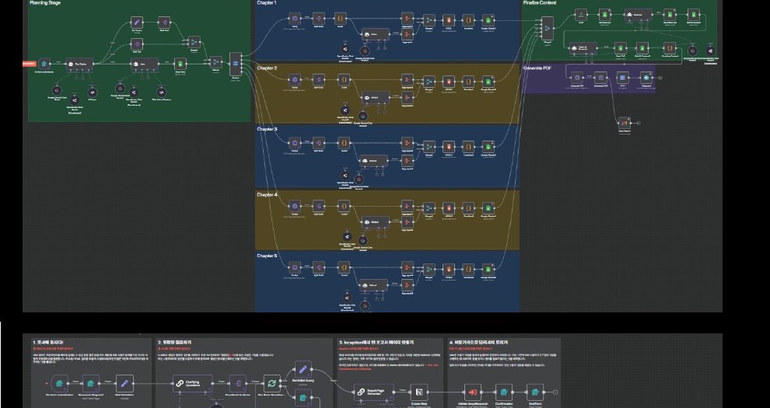Image resolution: width=770 pixels, height=408 pixels.
Task: Open the AI agent node in Chapter 2
Action: pos(376,97)
